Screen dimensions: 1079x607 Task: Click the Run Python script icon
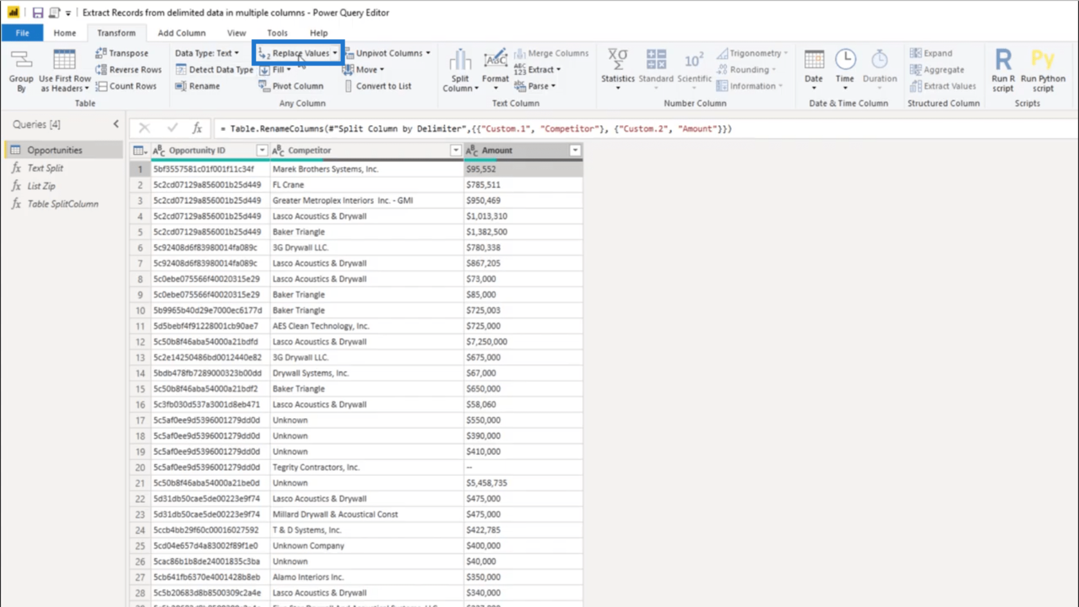(1042, 60)
